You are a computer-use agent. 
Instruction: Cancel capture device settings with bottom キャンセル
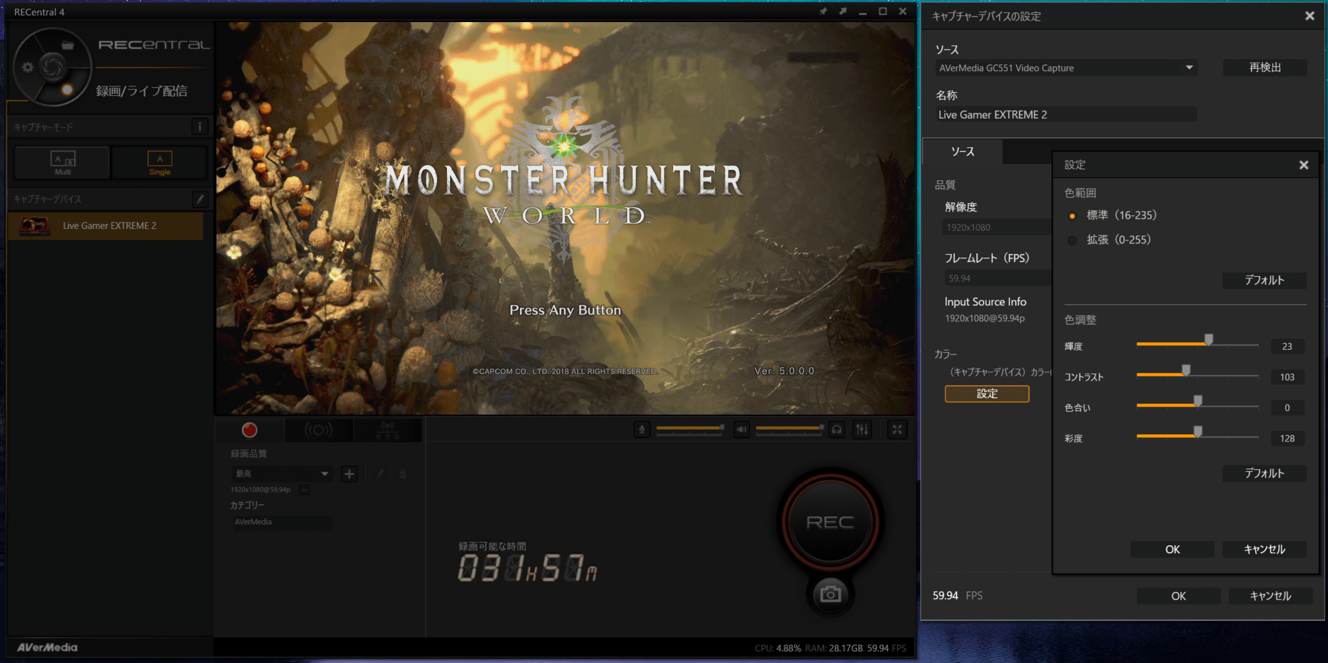(x=1270, y=596)
